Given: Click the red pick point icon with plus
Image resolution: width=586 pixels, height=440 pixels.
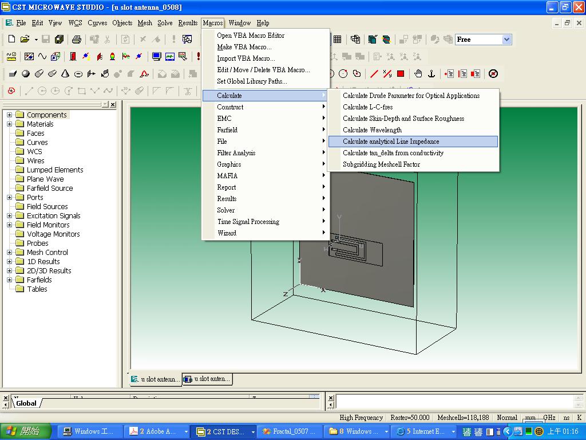Looking at the screenshot, I should [11, 91].
